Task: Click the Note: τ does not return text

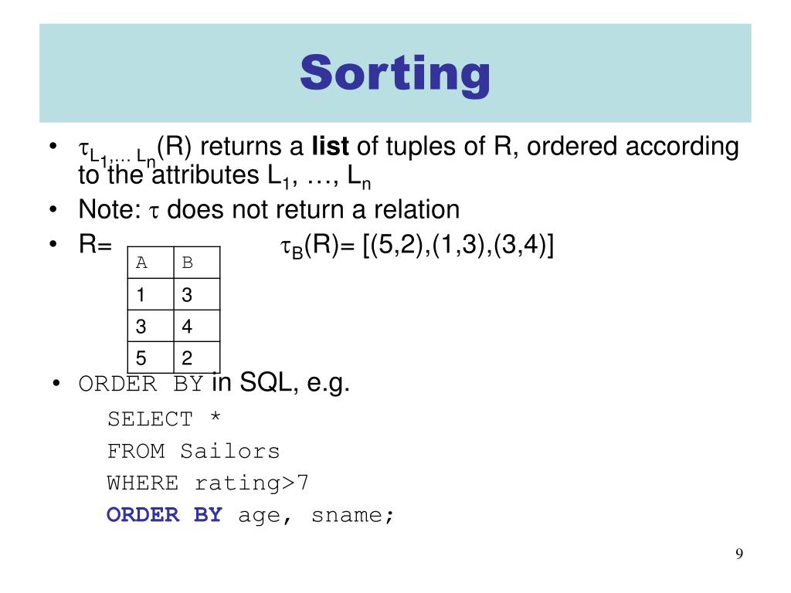Action: (x=269, y=209)
